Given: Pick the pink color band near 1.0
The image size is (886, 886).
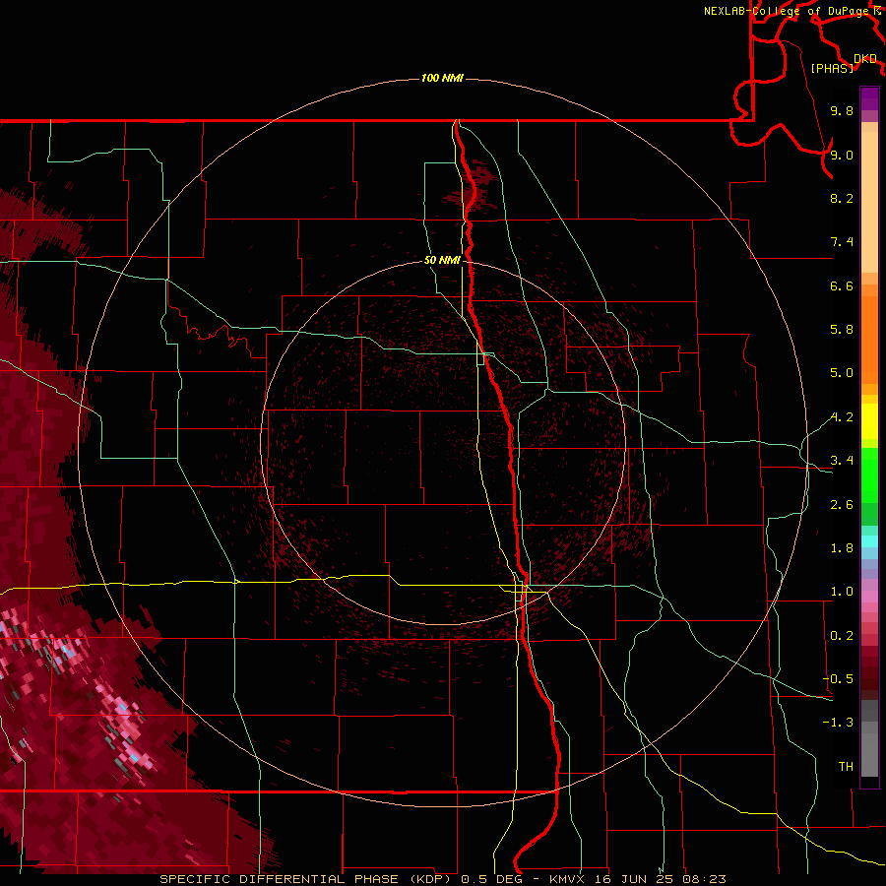Looking at the screenshot, I should (x=869, y=597).
